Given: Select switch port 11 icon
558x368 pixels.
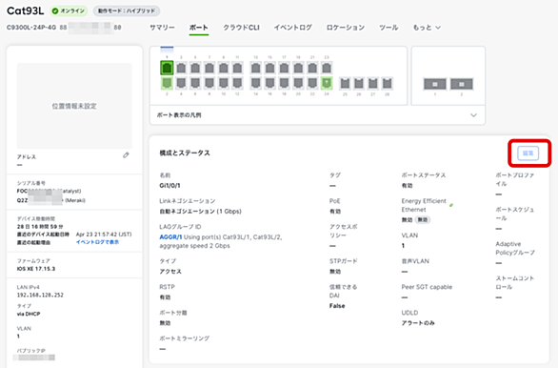Looking at the screenshot, I should tap(237, 68).
